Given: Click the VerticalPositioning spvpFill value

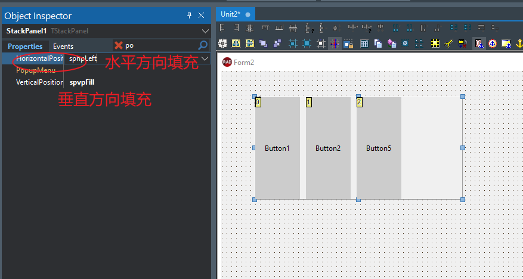Looking at the screenshot, I should tap(82, 82).
